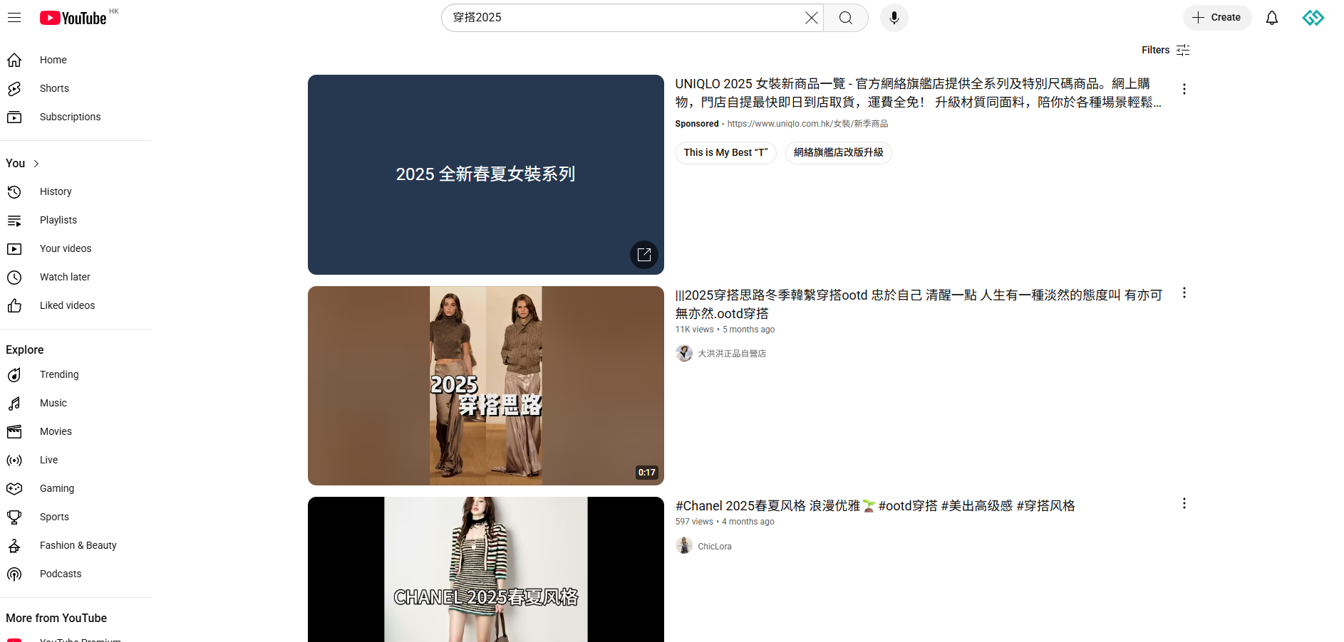The width and height of the screenshot is (1344, 642).
Task: Expand the You section chevron
Action: pyautogui.click(x=36, y=164)
